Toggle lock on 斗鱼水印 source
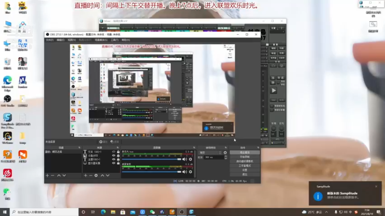 pyautogui.click(x=118, y=156)
